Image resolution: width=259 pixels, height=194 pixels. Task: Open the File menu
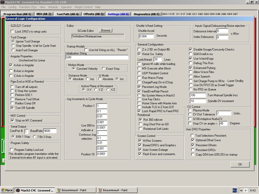[3, 7]
